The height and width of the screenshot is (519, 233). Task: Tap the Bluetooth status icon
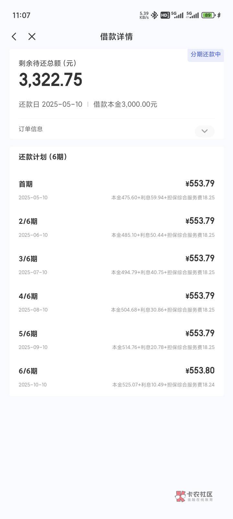pyautogui.click(x=154, y=15)
